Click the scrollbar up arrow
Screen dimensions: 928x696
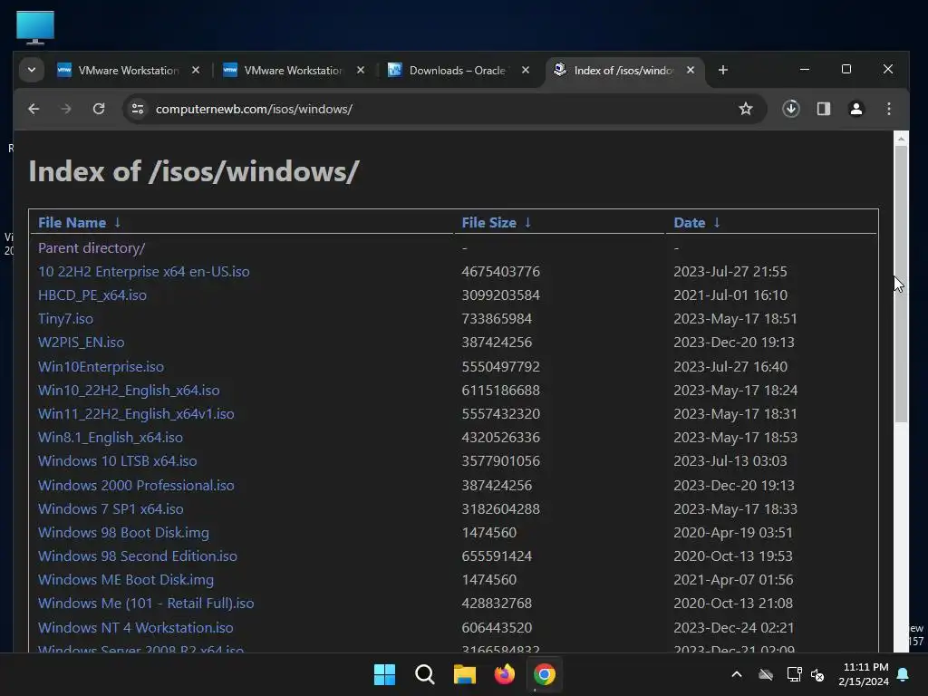901,139
